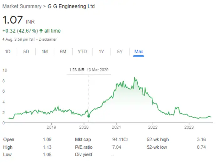Select the 1D time range tab
Viewport: 219px width, 163px height.
pos(8,52)
